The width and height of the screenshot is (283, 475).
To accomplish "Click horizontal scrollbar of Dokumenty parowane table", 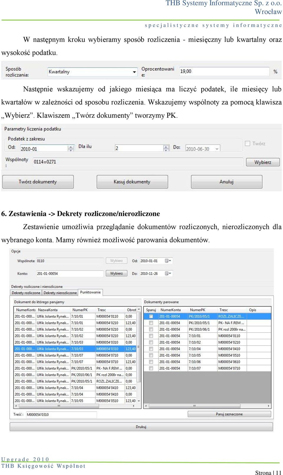I will [207, 406].
